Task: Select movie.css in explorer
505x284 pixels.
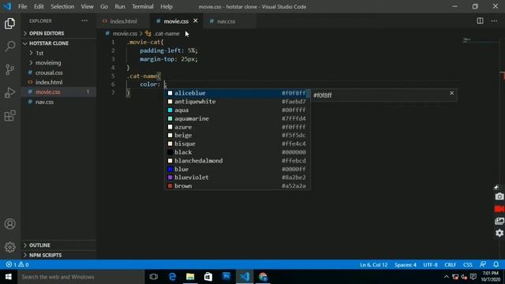Action: [x=59, y=92]
